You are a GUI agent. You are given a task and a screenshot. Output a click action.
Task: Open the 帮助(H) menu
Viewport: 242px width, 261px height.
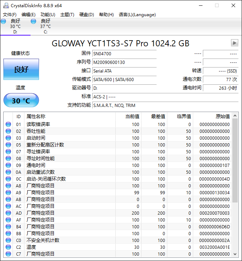(106, 15)
